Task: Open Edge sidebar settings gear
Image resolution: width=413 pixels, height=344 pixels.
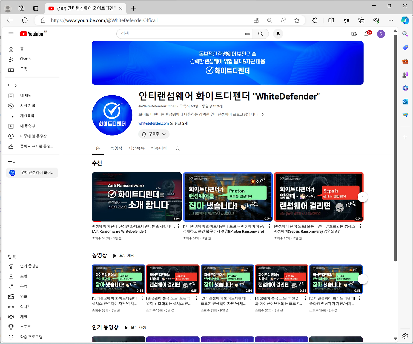Action: click(x=405, y=336)
